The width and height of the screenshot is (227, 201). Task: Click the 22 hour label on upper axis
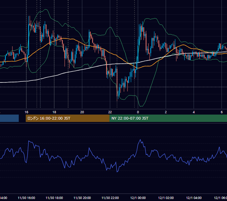pyautogui.click(x=110, y=112)
